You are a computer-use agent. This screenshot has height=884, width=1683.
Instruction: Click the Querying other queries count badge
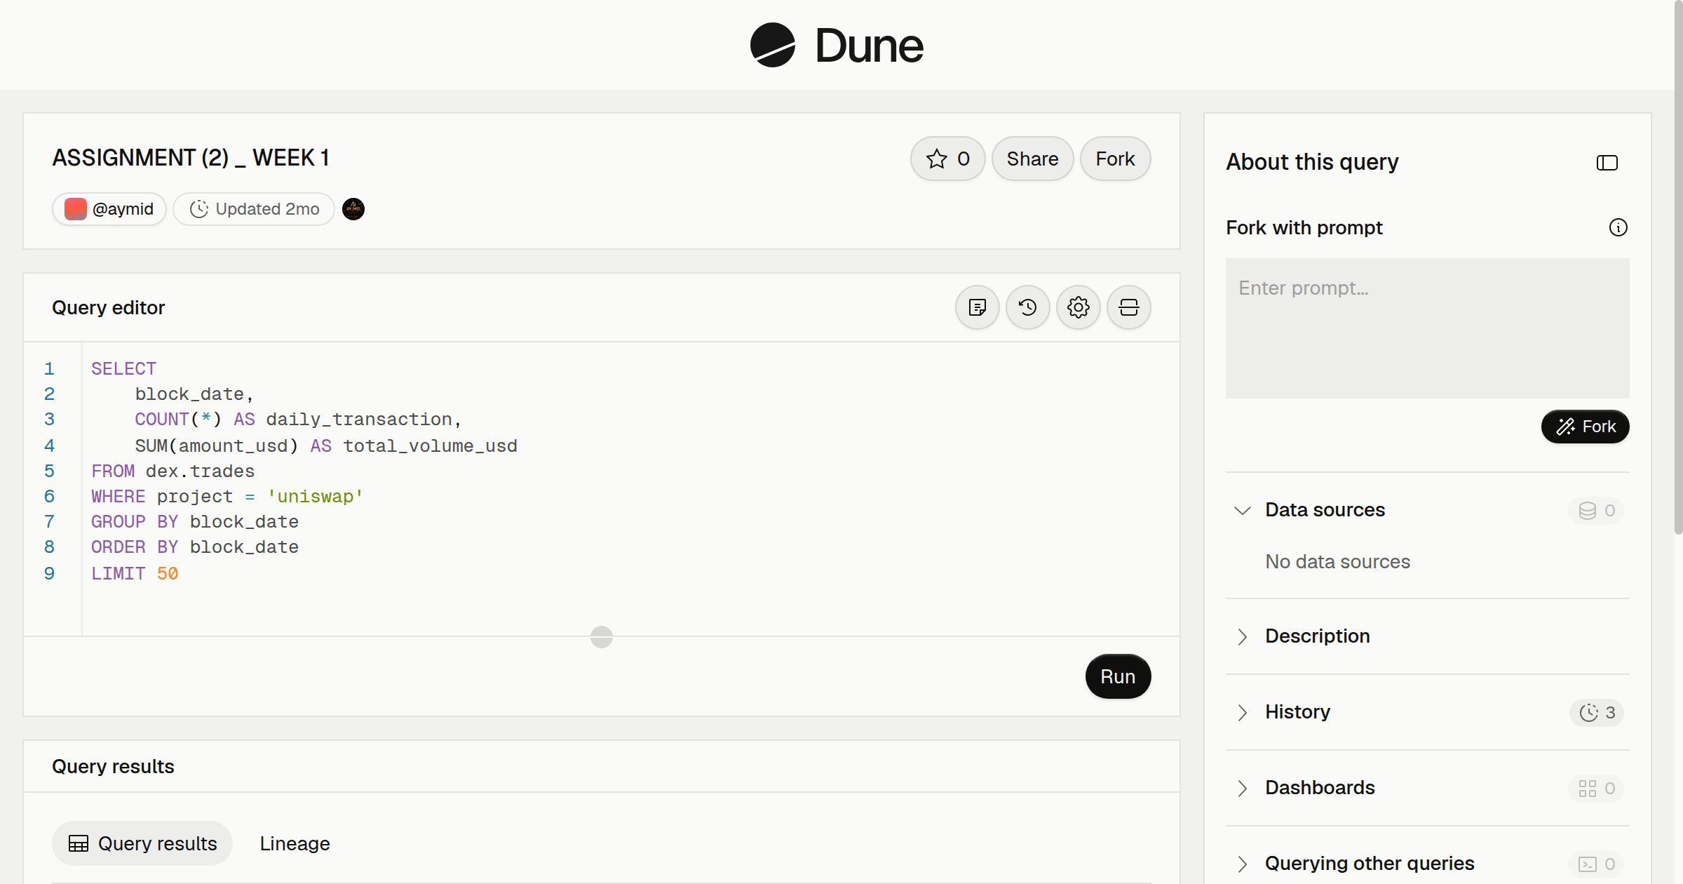pyautogui.click(x=1596, y=864)
